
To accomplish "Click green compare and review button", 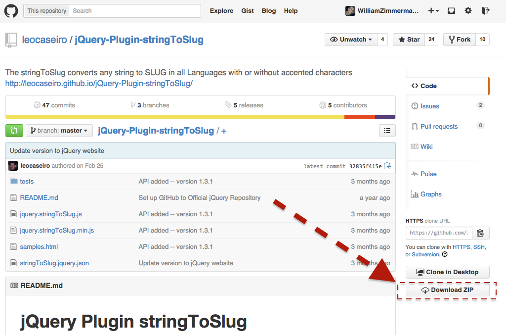I will [14, 131].
